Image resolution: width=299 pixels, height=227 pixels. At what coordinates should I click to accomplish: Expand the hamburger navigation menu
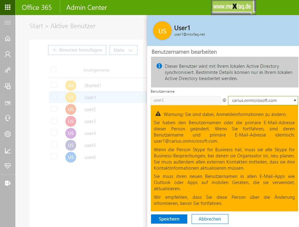[x=8, y=23]
